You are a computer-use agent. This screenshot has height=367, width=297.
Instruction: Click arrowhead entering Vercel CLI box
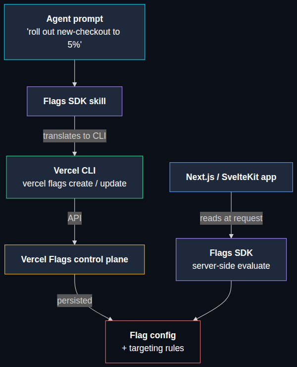coord(75,154)
